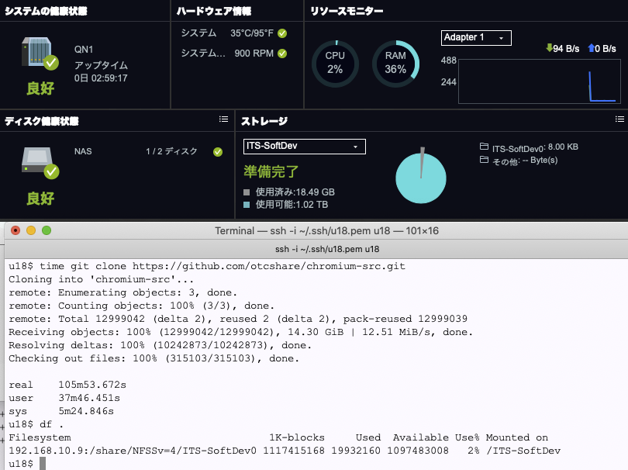Click the blue upload speed arrow

pyautogui.click(x=592, y=48)
